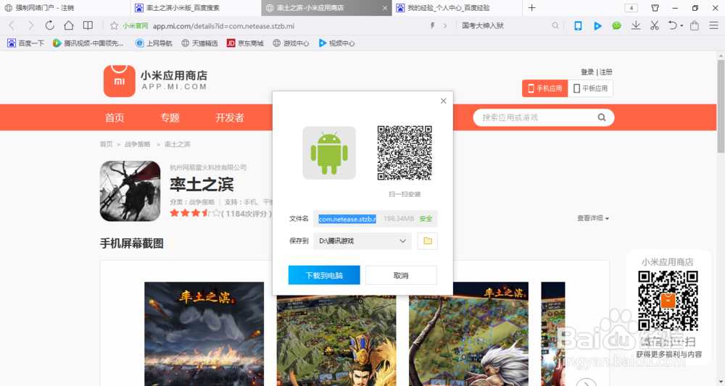The height and width of the screenshot is (386, 725).
Task: Open the 游戏中心 bookmark
Action: (291, 43)
